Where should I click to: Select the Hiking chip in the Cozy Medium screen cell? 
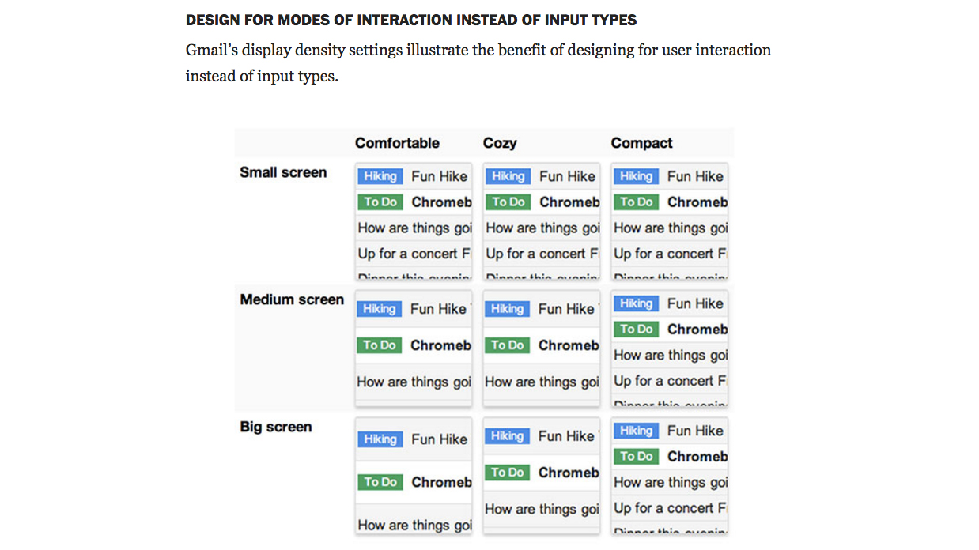tap(507, 308)
